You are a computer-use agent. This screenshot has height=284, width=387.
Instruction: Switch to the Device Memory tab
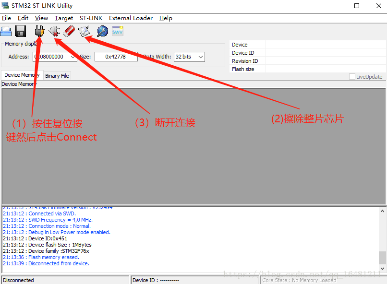tap(22, 74)
